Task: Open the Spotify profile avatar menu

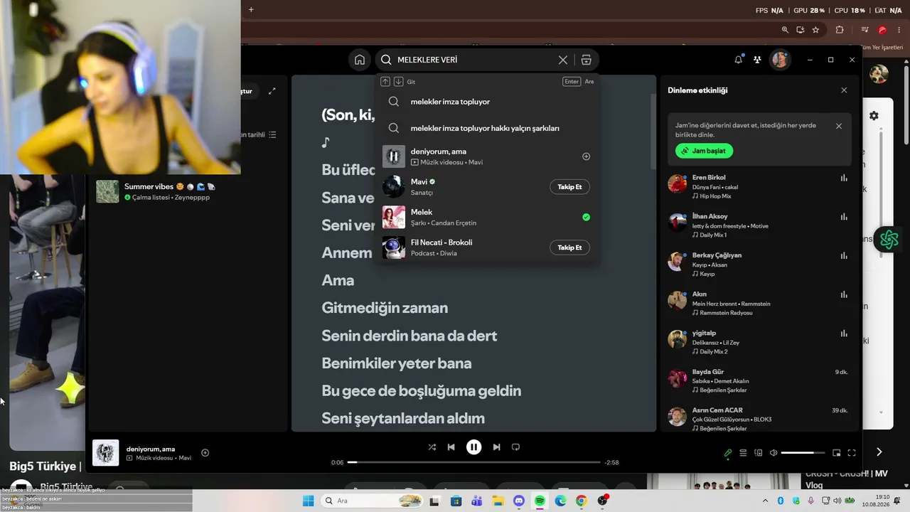Action: pos(780,60)
